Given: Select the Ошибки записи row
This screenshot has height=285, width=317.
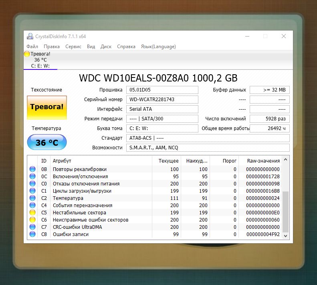Looking at the screenshot, I should click(155, 234).
